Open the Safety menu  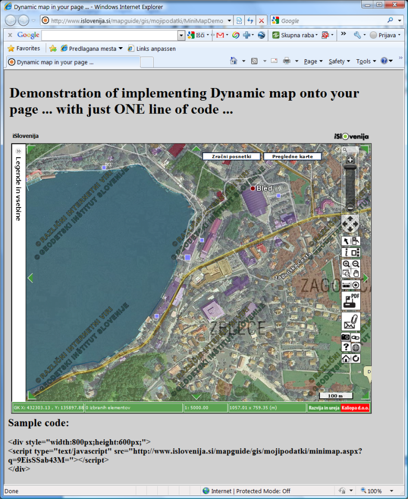pyautogui.click(x=339, y=61)
